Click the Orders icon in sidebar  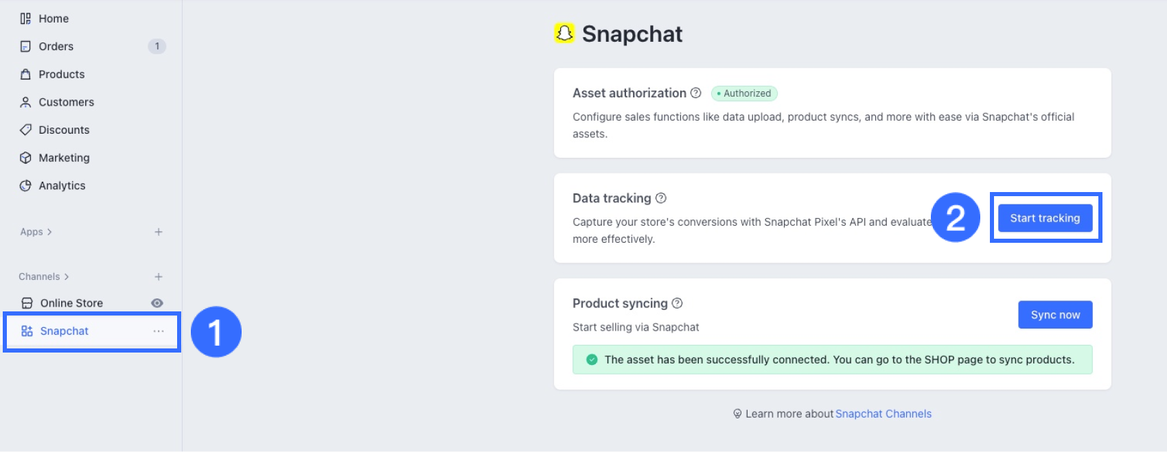click(x=25, y=47)
